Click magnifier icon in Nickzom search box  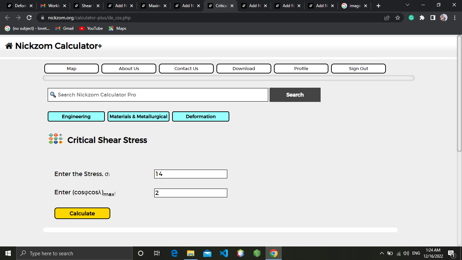pos(53,94)
